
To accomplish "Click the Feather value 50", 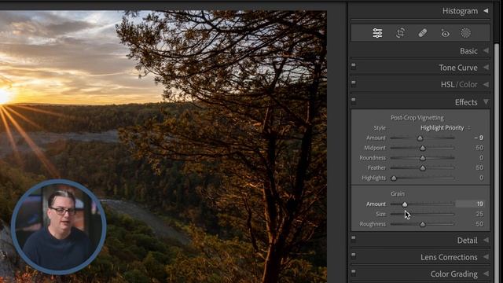I will coord(479,167).
